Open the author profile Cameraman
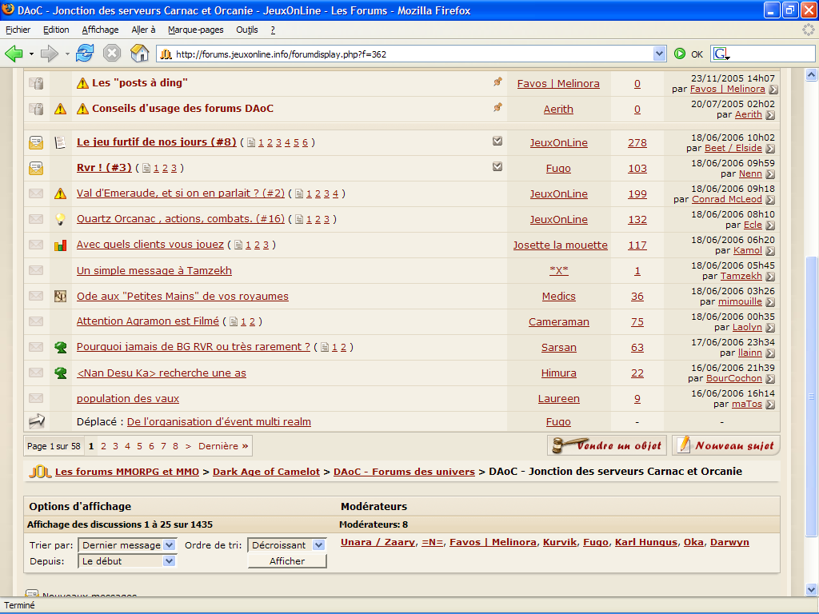The height and width of the screenshot is (614, 819). coord(559,321)
